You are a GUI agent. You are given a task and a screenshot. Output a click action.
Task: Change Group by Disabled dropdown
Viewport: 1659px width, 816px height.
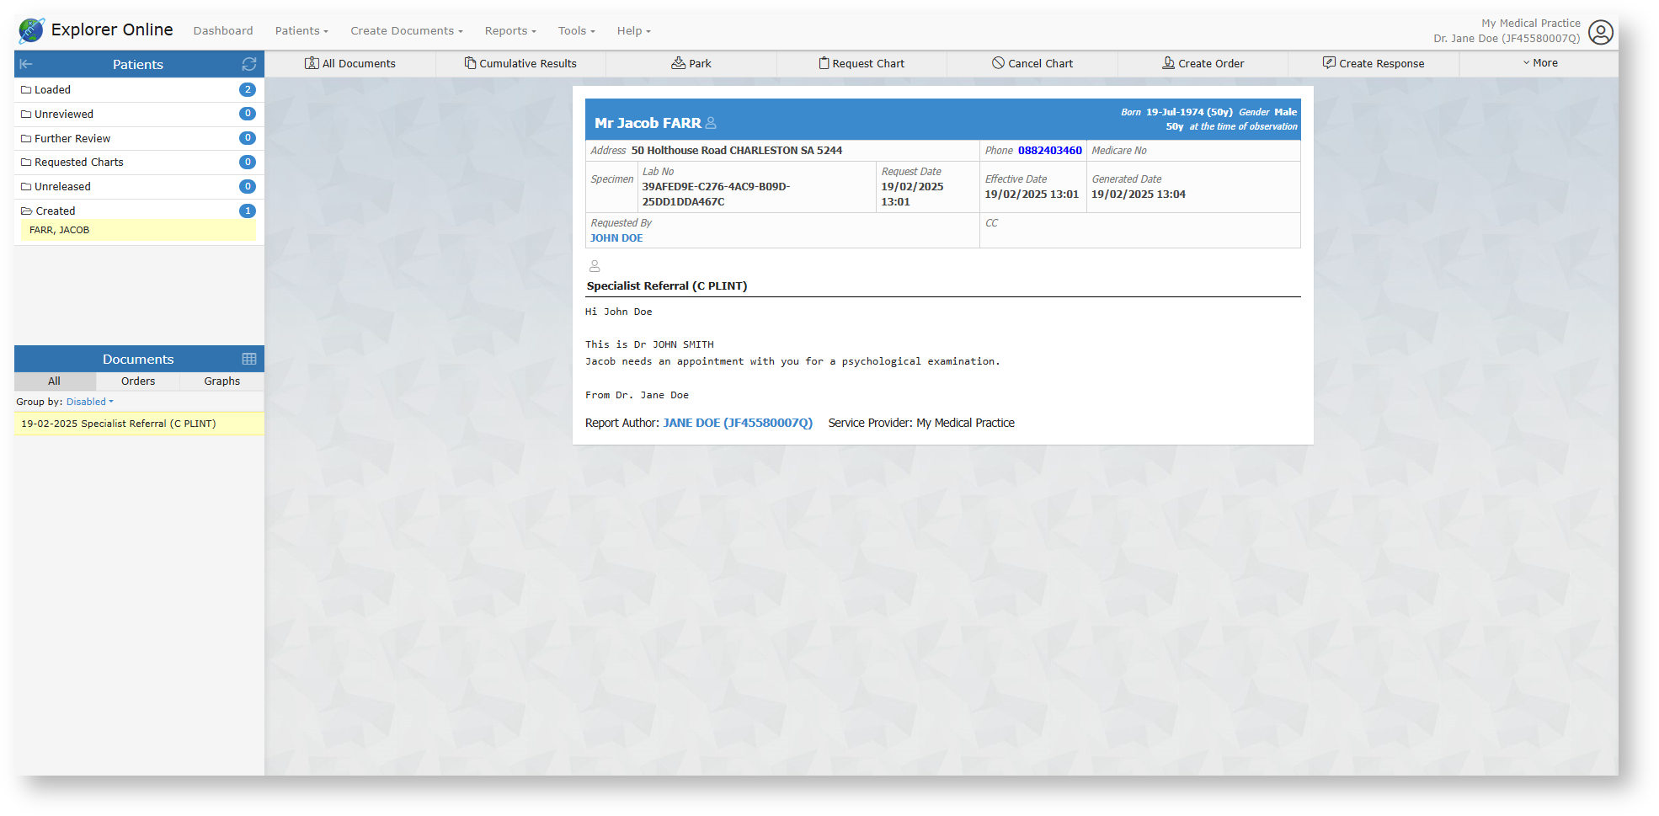(x=89, y=402)
